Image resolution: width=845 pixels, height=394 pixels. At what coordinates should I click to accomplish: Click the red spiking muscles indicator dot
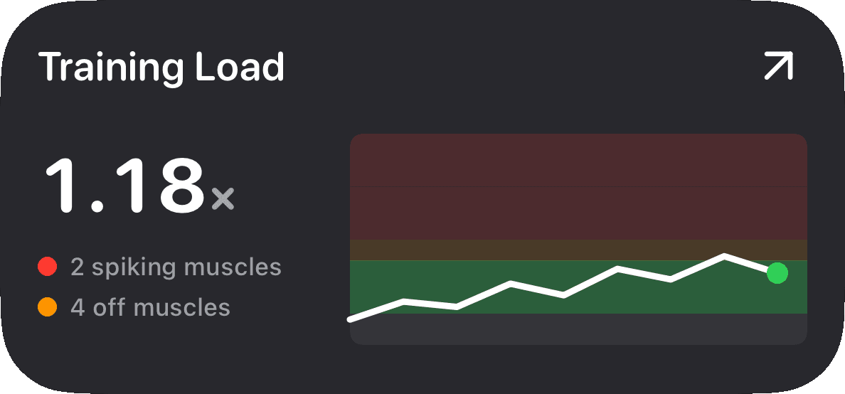pyautogui.click(x=48, y=266)
